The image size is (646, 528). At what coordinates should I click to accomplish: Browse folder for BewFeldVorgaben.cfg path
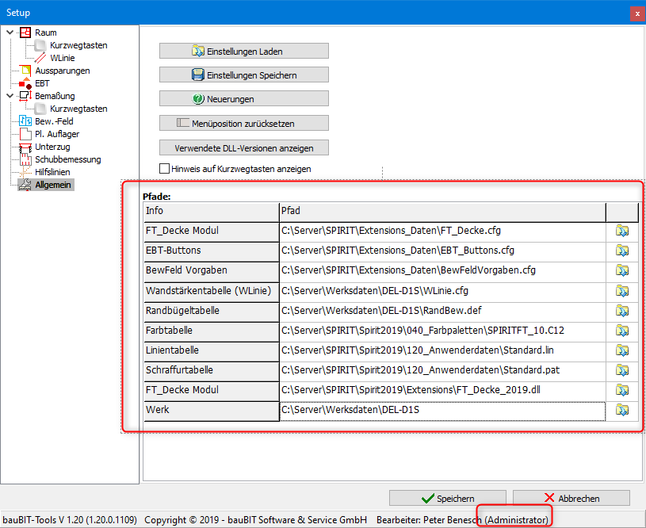click(x=622, y=270)
